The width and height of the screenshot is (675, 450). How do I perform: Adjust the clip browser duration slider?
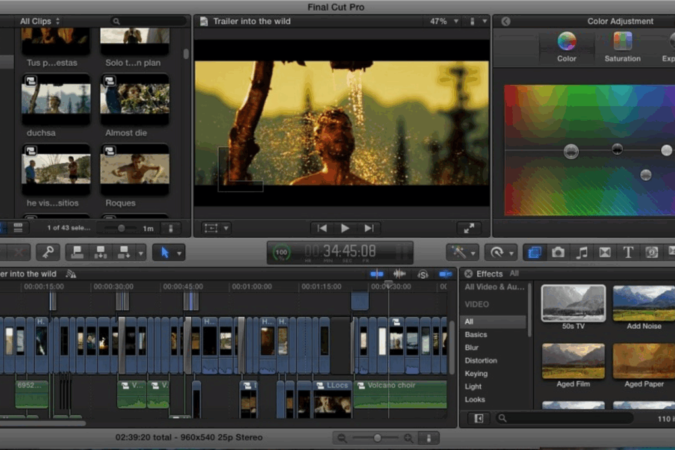pyautogui.click(x=121, y=229)
